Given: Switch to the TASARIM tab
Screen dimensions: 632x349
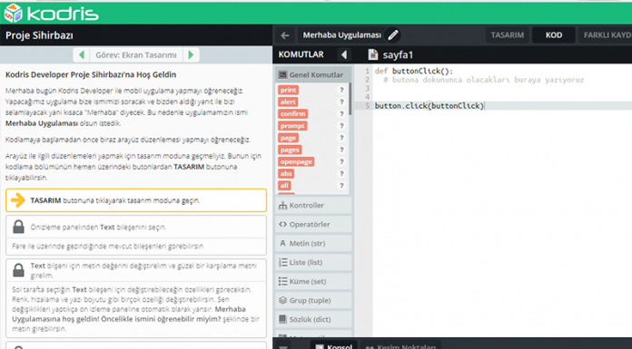Looking at the screenshot, I should pos(508,35).
